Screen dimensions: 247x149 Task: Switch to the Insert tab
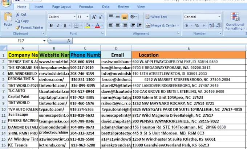pos(39,7)
